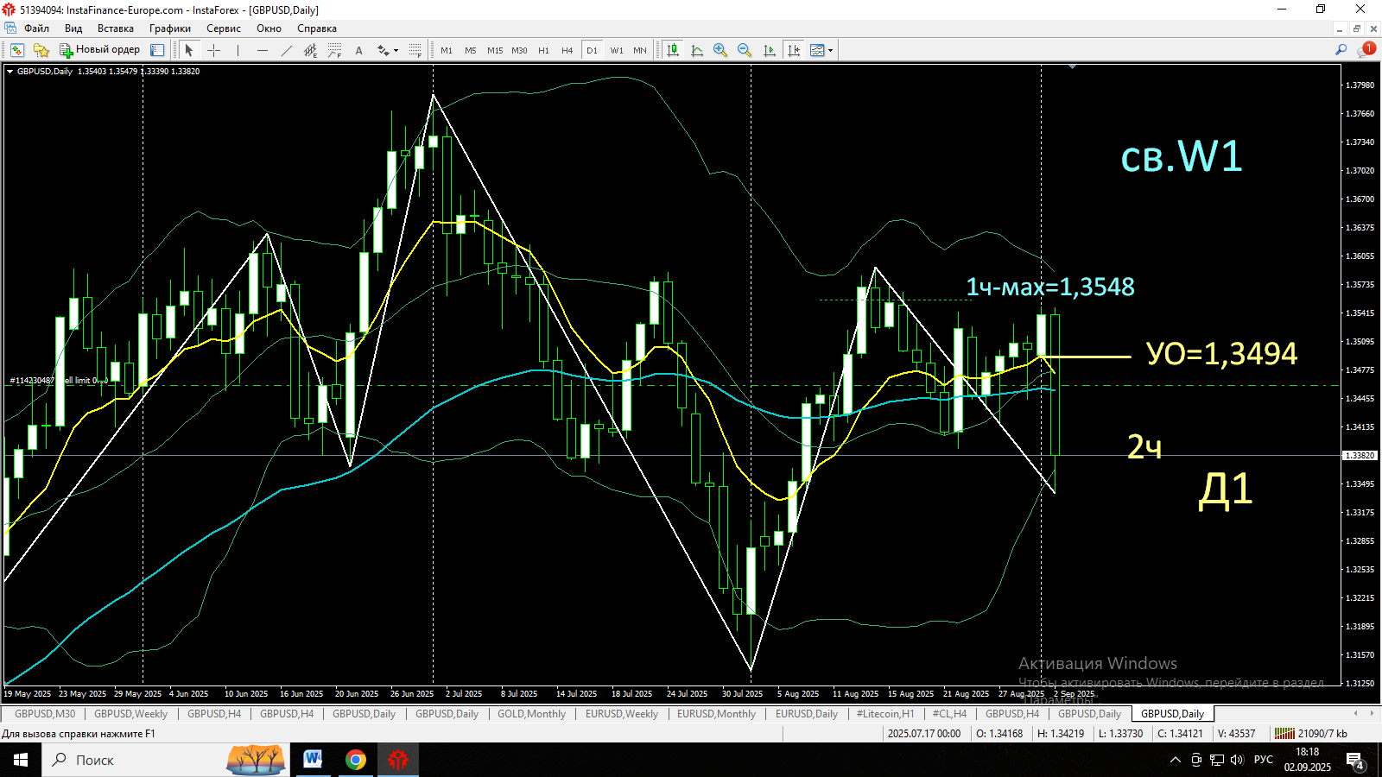Image resolution: width=1382 pixels, height=777 pixels.
Task: Click the indicators list icon
Action: [x=696, y=50]
